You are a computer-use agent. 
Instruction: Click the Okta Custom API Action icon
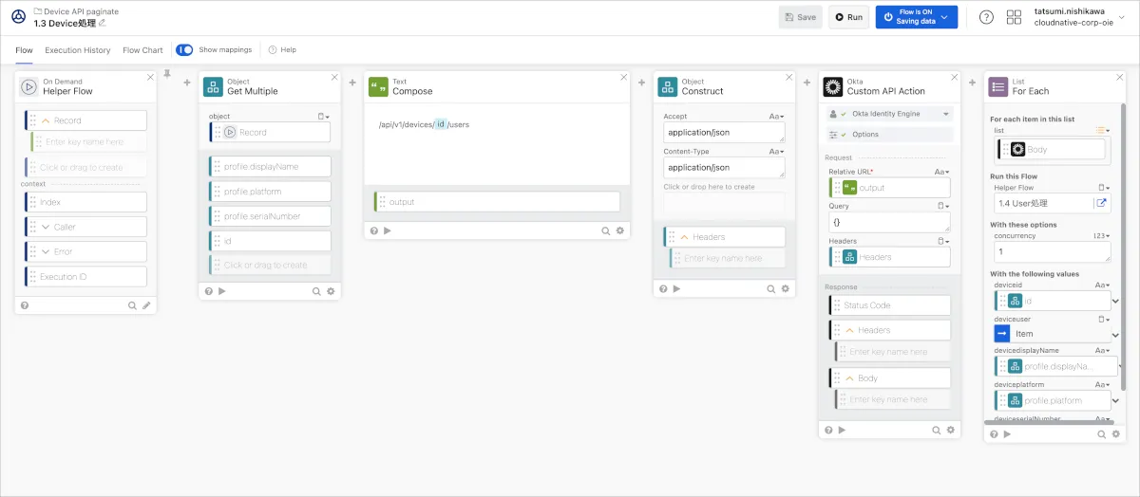pos(833,86)
